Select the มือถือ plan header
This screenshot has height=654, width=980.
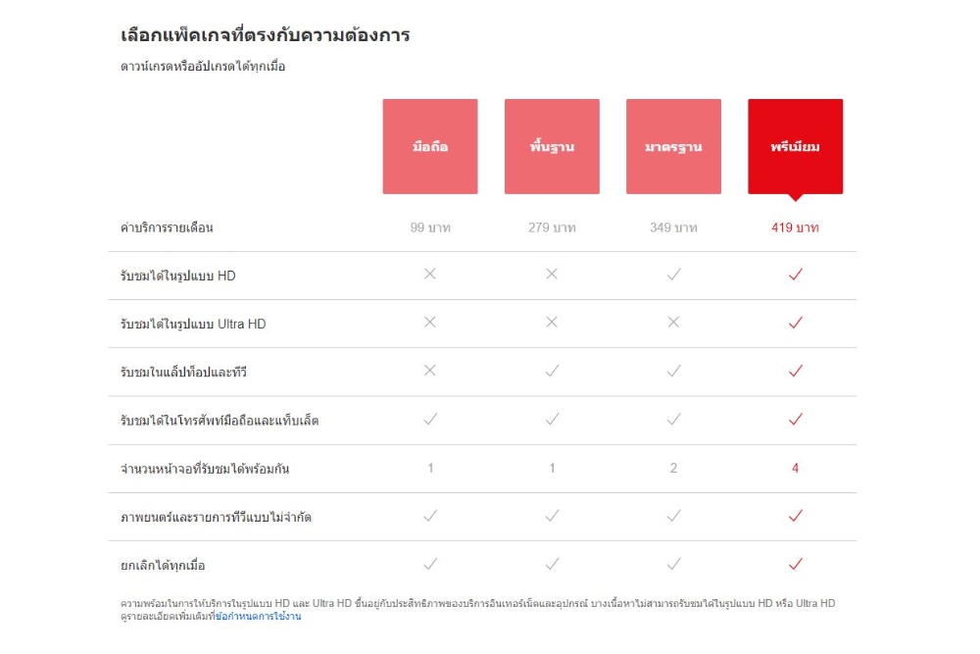point(429,145)
